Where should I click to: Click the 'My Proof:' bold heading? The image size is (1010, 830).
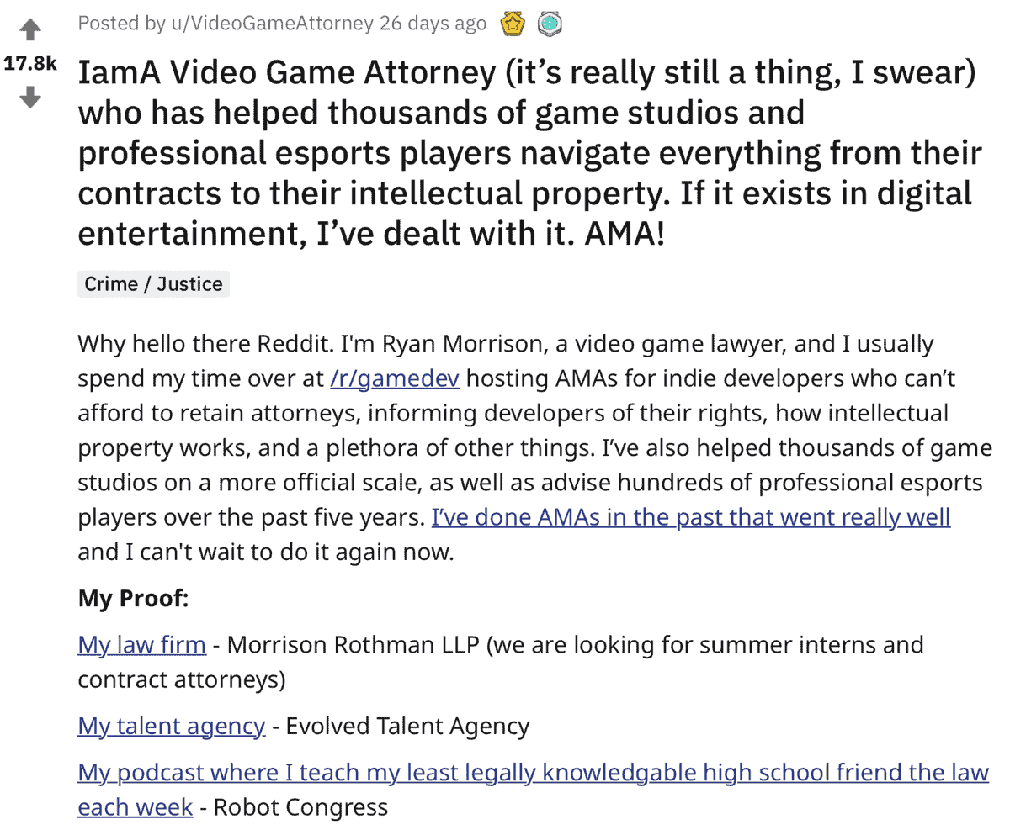click(133, 599)
